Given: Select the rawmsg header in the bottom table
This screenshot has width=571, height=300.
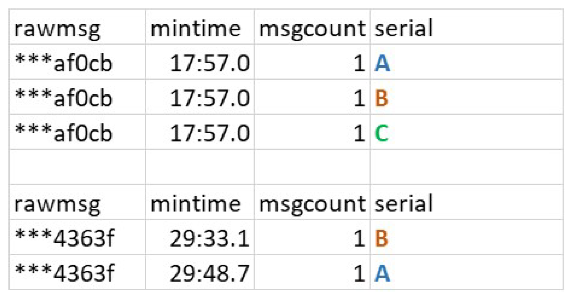Looking at the screenshot, I should point(57,204).
